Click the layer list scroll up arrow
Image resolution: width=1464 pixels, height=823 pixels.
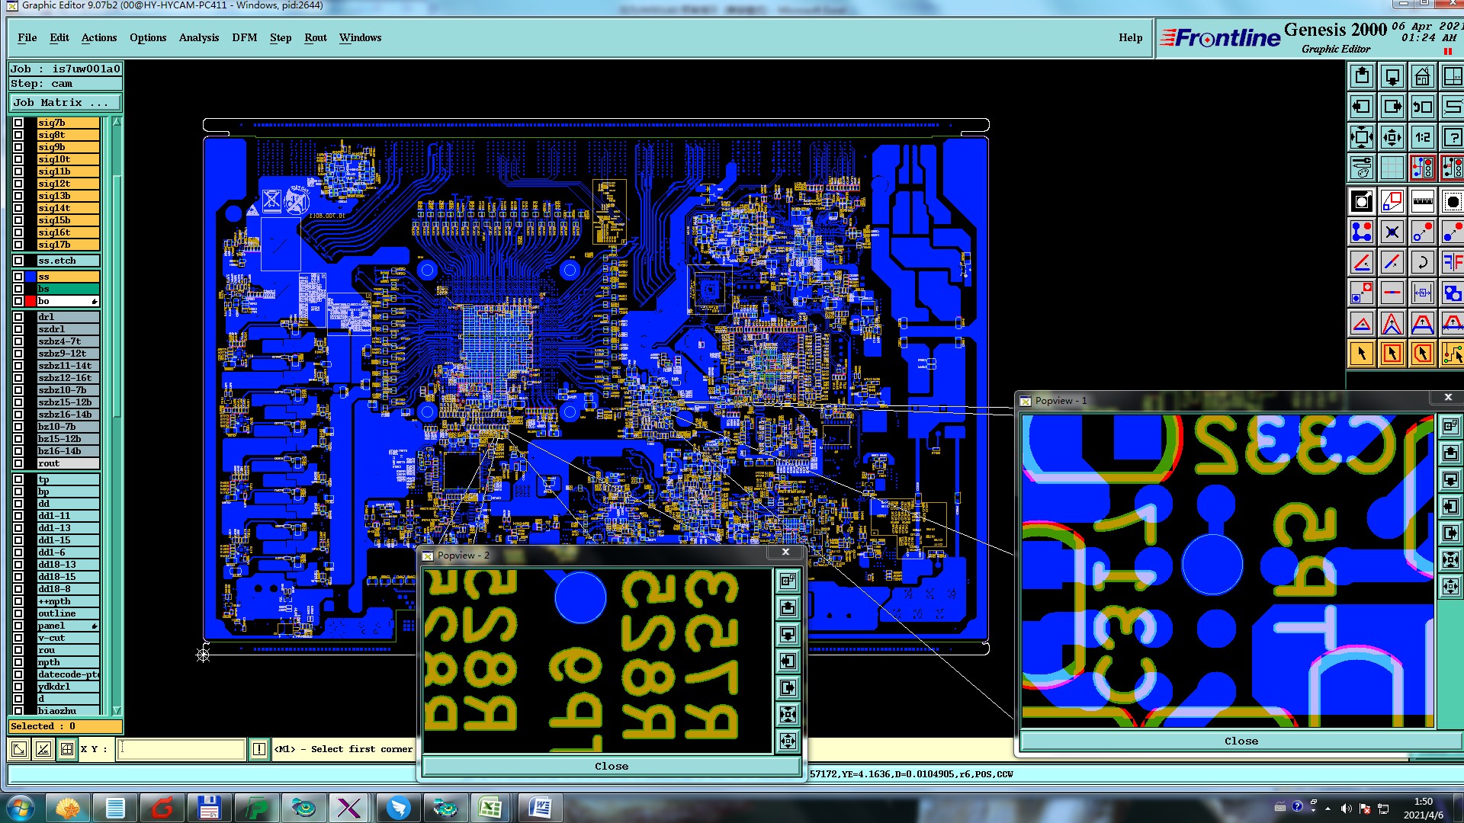point(117,121)
